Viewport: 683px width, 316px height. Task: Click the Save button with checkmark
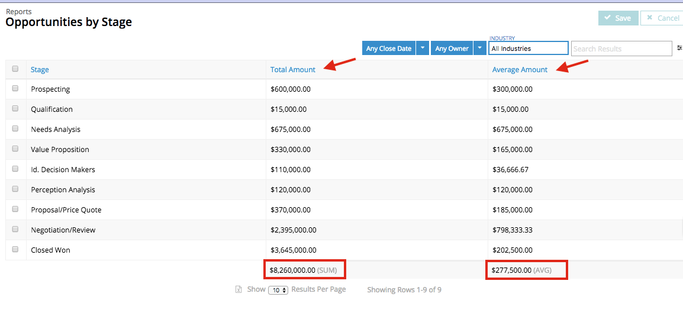[618, 18]
